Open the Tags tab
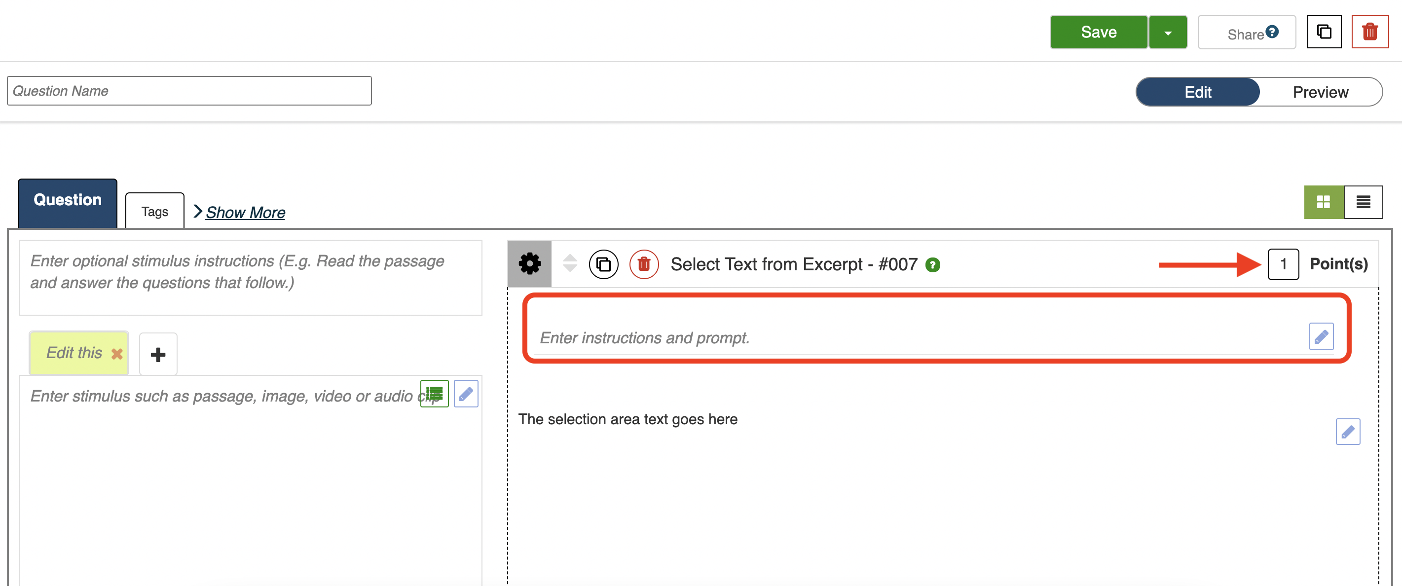This screenshot has width=1402, height=586. pos(154,211)
